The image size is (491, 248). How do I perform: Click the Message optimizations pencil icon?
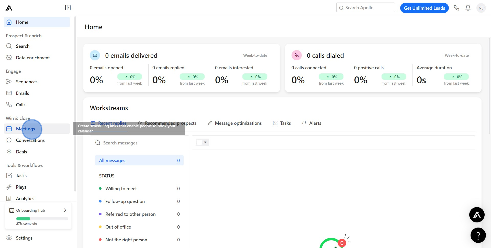210,123
